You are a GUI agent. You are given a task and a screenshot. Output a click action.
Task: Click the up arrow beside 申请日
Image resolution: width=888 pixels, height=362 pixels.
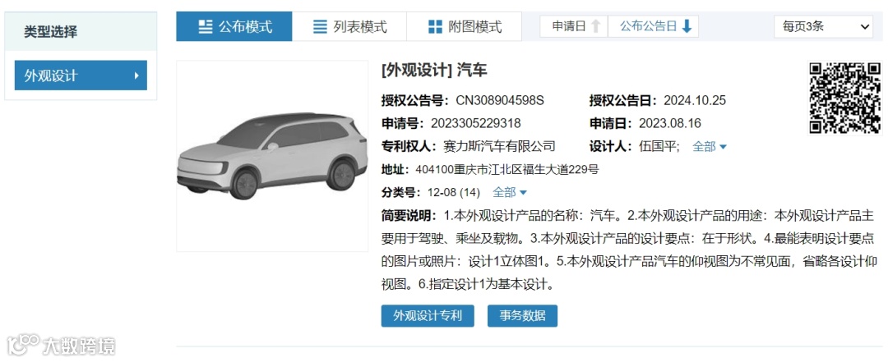pos(595,26)
